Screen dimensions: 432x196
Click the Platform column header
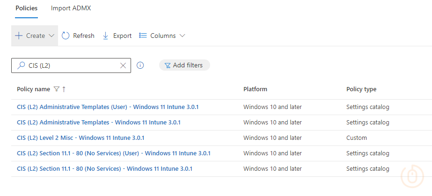[255, 89]
